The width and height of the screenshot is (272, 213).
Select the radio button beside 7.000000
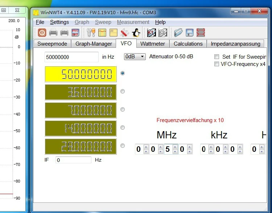123,109
